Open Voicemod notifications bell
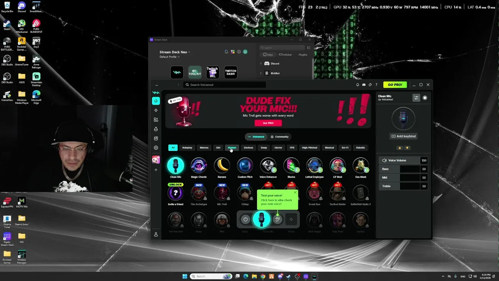499x281 pixels. 357,85
